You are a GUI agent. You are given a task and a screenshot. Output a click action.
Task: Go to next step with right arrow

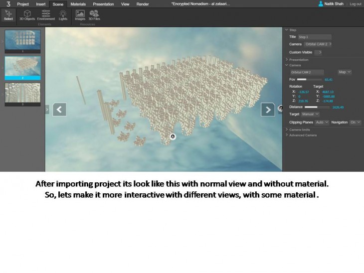pyautogui.click(x=268, y=109)
